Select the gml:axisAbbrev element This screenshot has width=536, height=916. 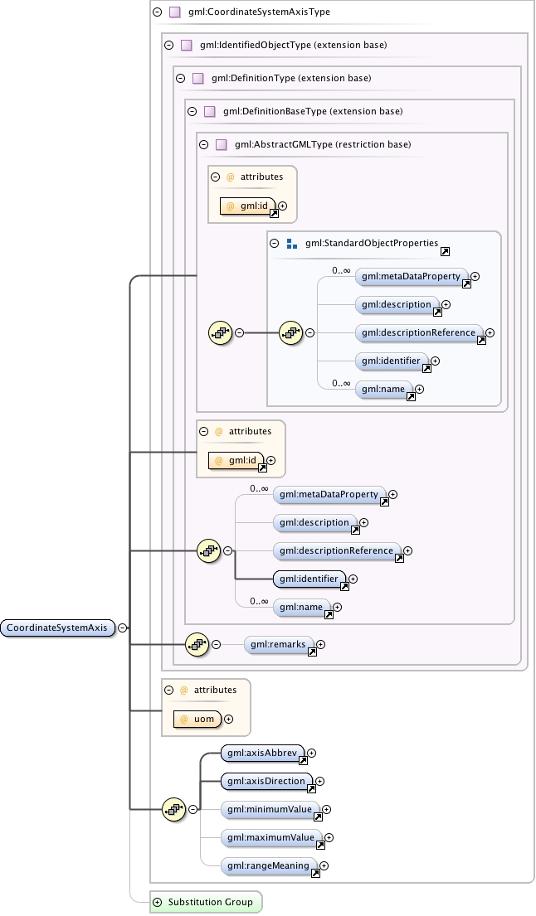tap(262, 753)
